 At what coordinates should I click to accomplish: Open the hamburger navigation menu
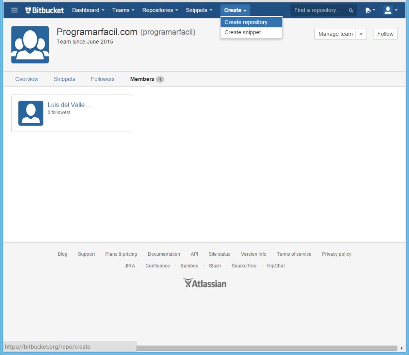[x=14, y=10]
